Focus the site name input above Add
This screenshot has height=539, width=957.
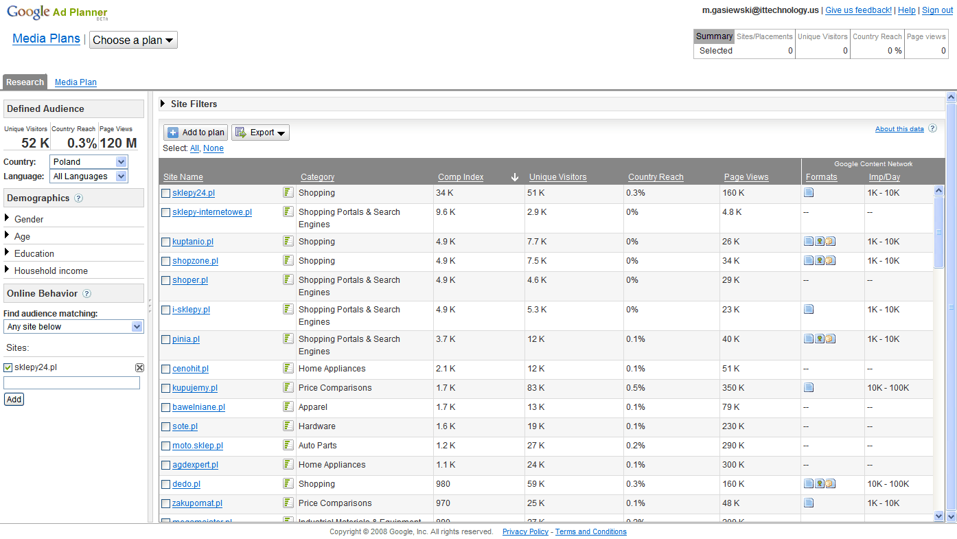click(x=71, y=383)
